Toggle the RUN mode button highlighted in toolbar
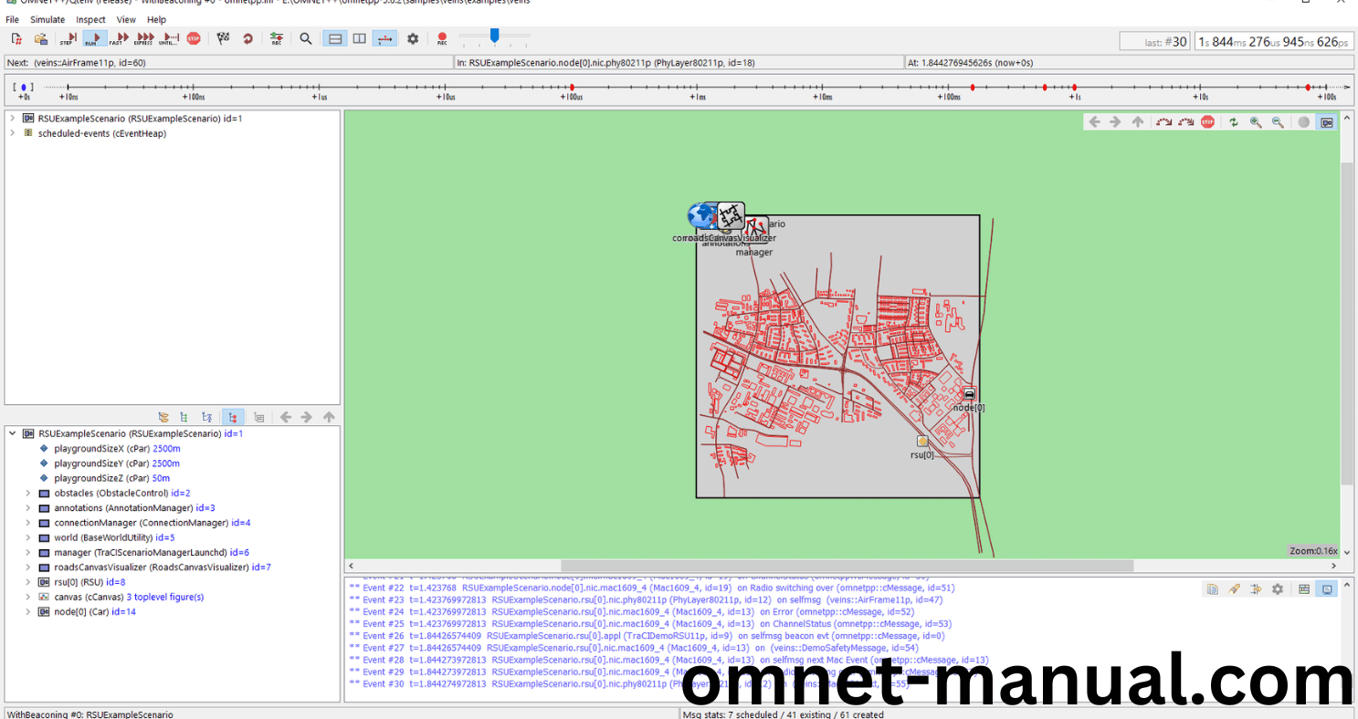1358x719 pixels. click(94, 38)
